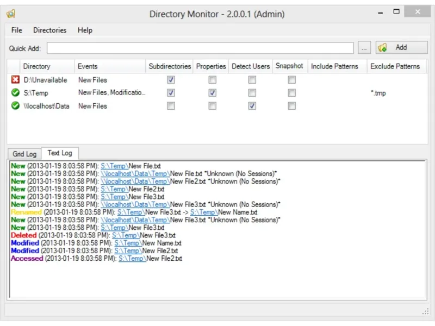Open S:\Temp\ link in first New log line

pyautogui.click(x=114, y=166)
